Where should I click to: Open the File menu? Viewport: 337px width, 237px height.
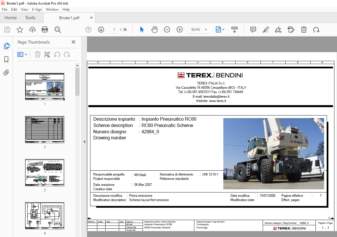click(5, 9)
